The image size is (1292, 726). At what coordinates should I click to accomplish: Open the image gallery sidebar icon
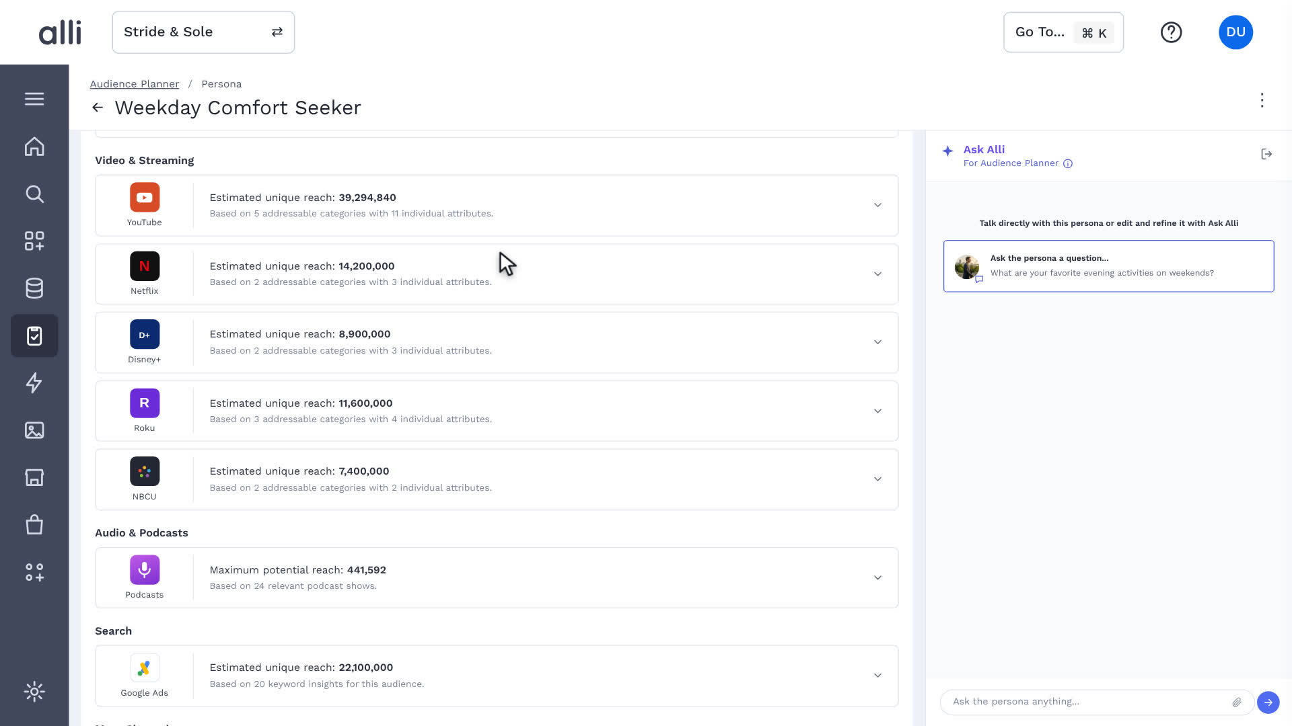(34, 430)
